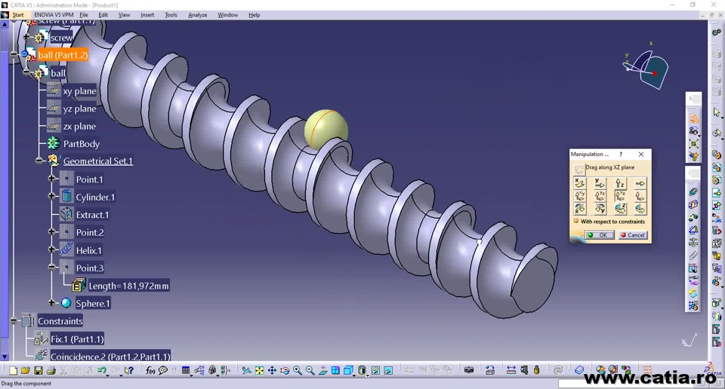Collapse the Point.3 tree node
The image size is (725, 389).
point(52,267)
